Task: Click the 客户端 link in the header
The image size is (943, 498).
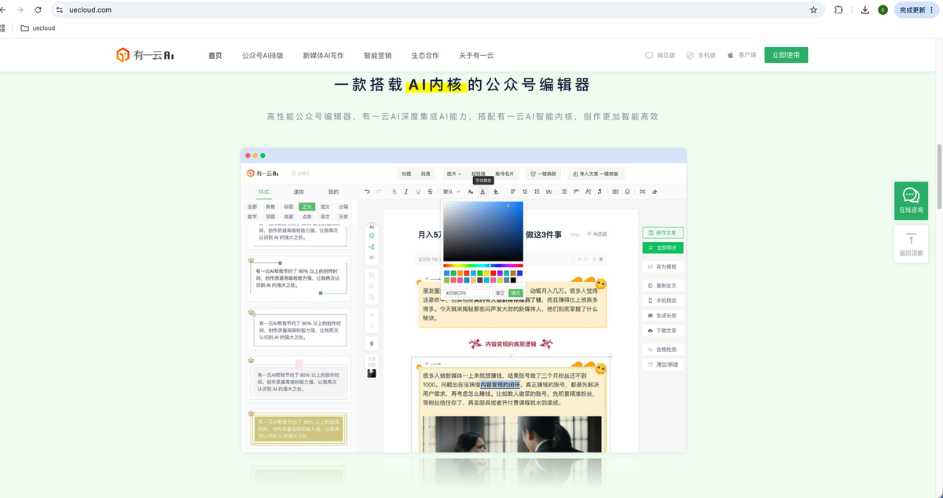Action: (742, 56)
